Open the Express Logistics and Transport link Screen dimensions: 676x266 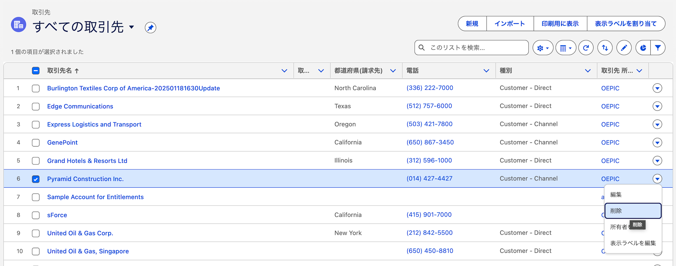(x=94, y=125)
